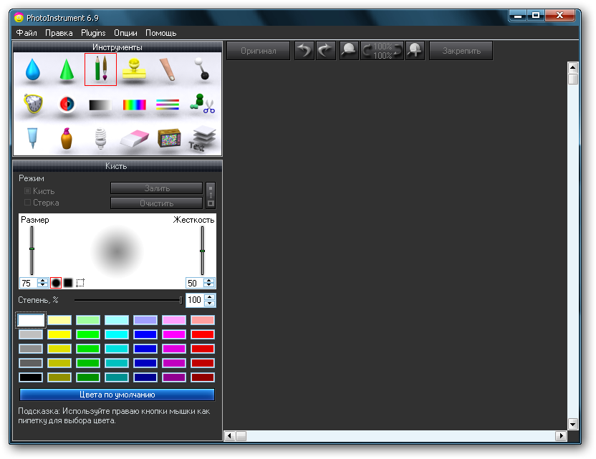Open the Файл menu
Image resolution: width=596 pixels, height=459 pixels.
coord(27,33)
